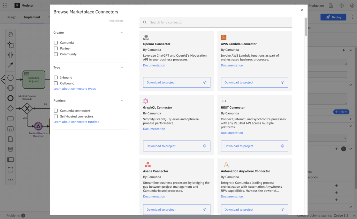Open Asana Connector documentation link
This screenshot has width=357, height=219.
click(x=154, y=196)
